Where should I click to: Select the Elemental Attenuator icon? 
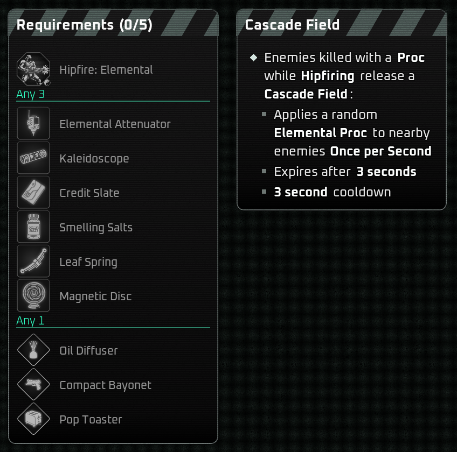[33, 124]
